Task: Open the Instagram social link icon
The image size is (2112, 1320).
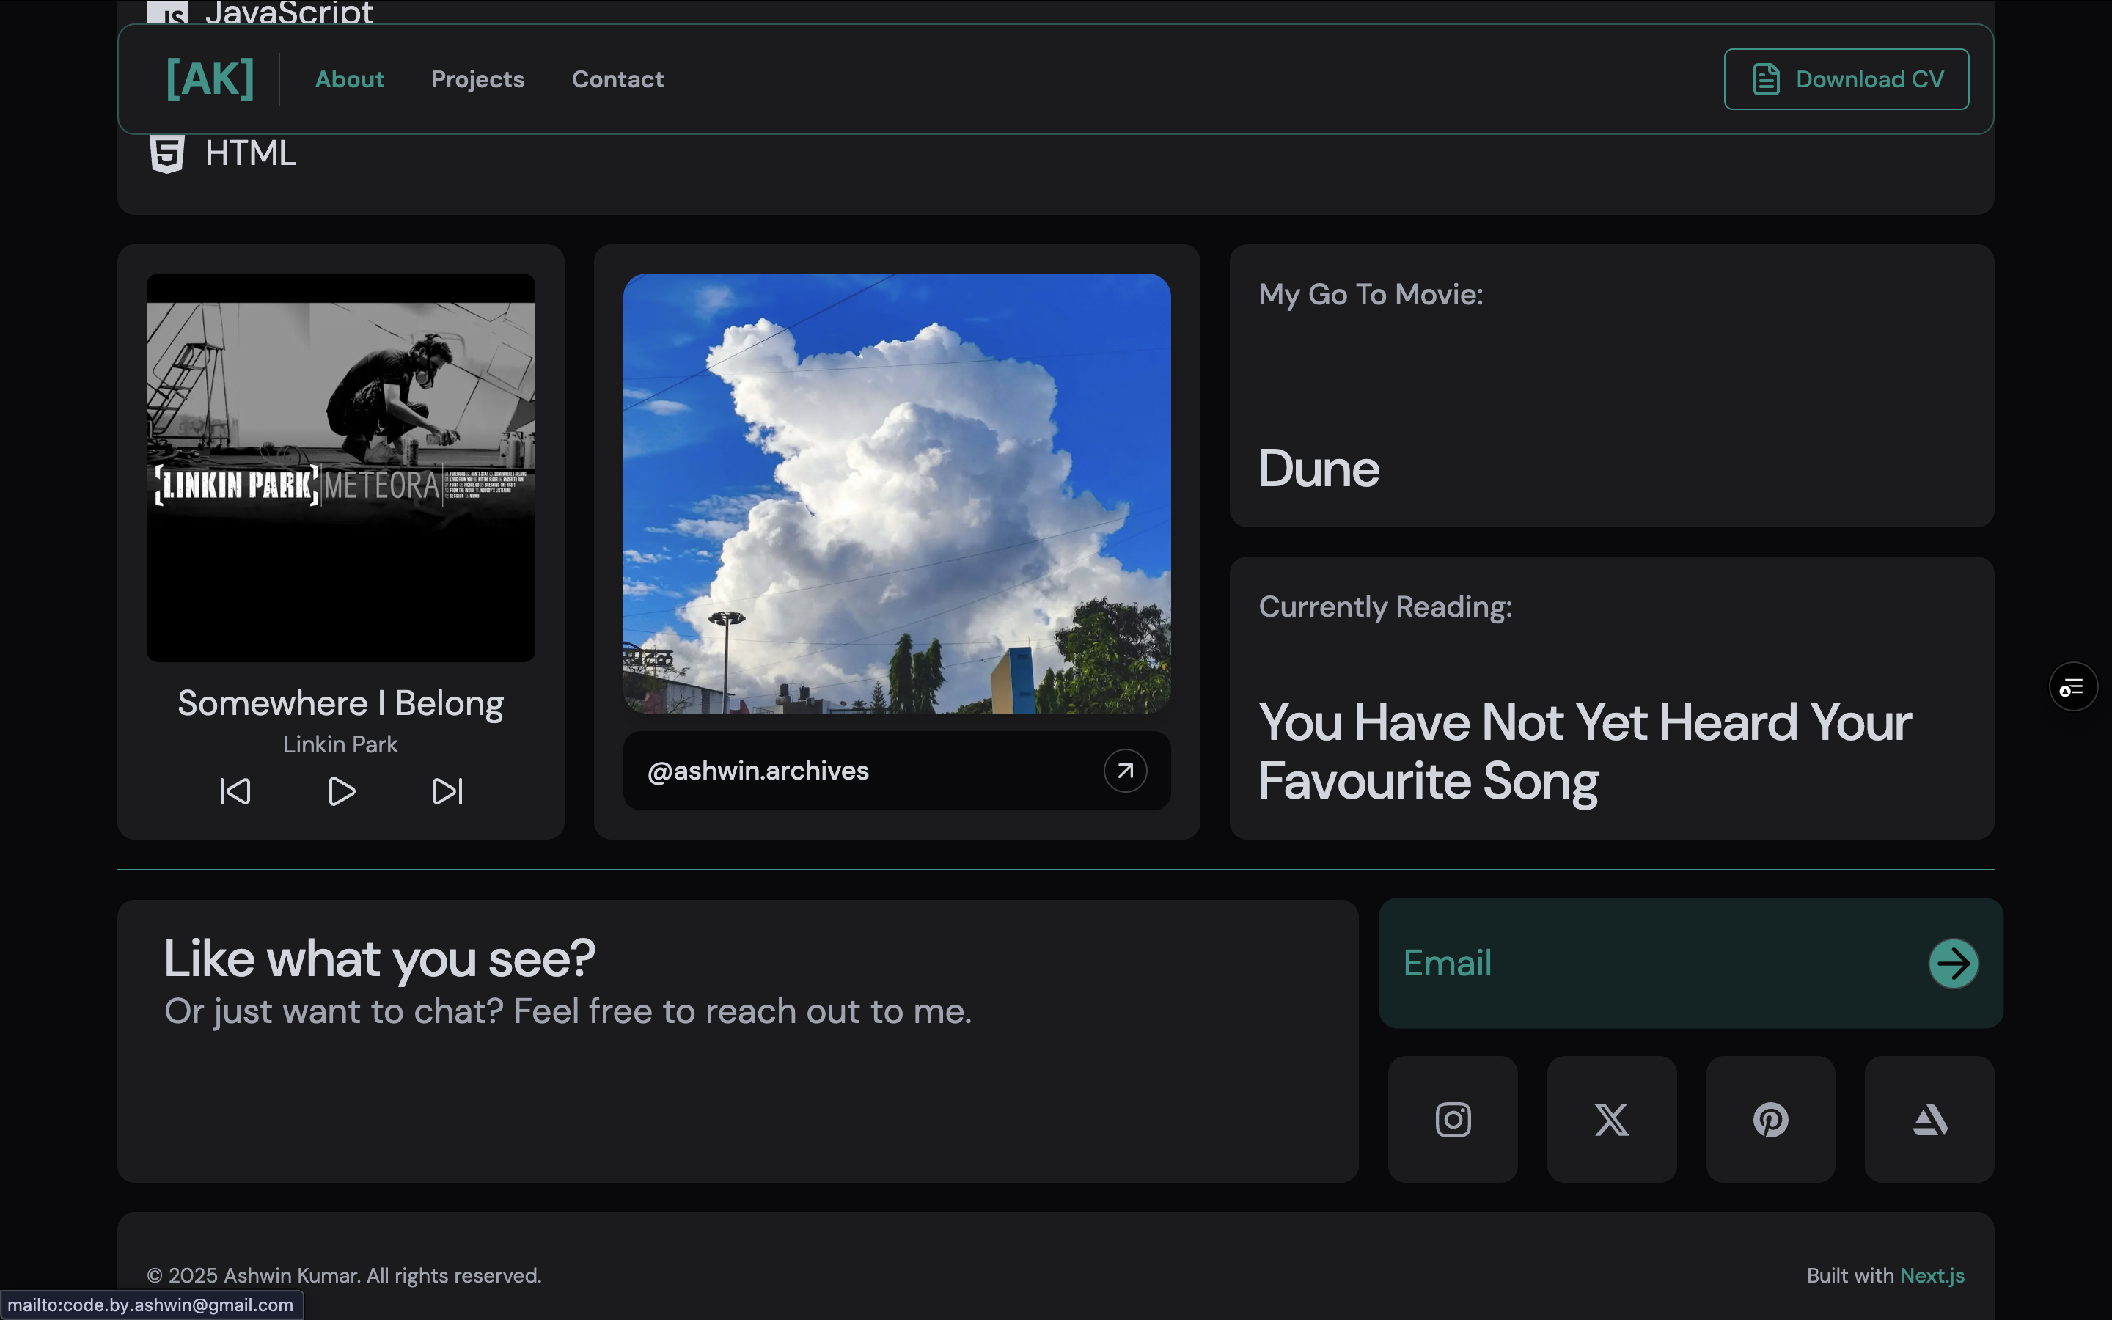Action: pyautogui.click(x=1452, y=1119)
